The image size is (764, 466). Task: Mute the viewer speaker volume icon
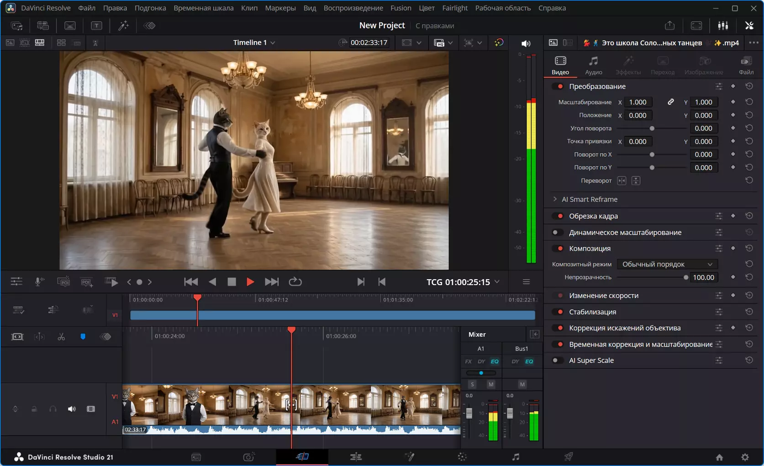click(x=526, y=43)
